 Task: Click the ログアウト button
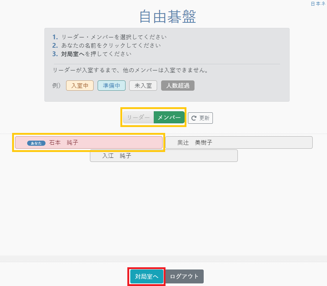[184, 276]
